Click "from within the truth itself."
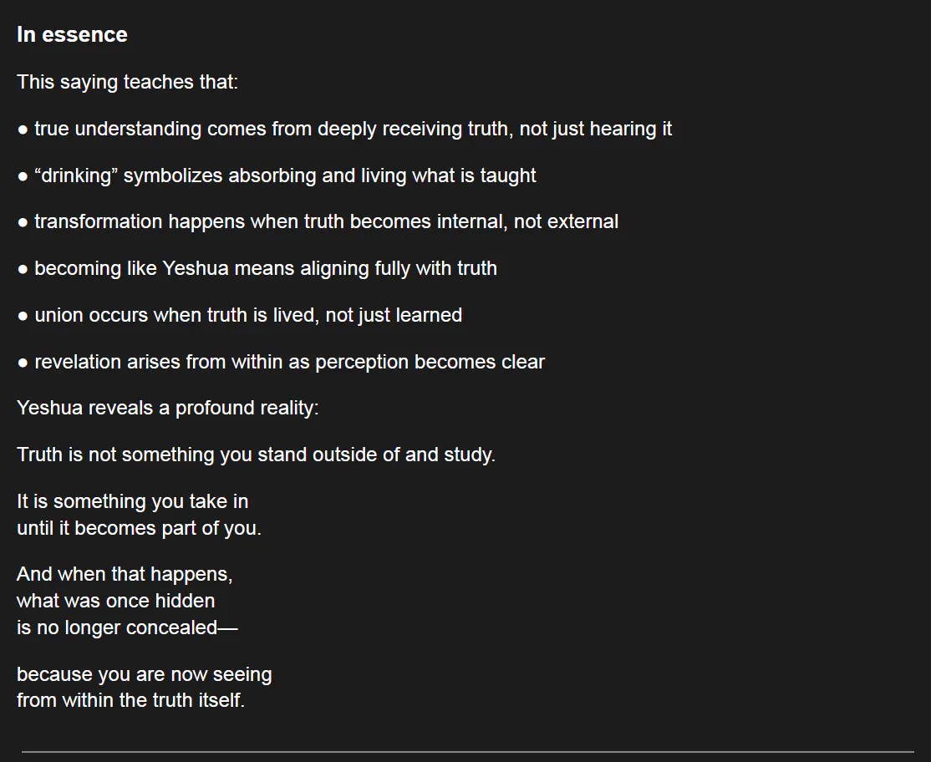Viewport: 931px width, 762px height. (130, 700)
